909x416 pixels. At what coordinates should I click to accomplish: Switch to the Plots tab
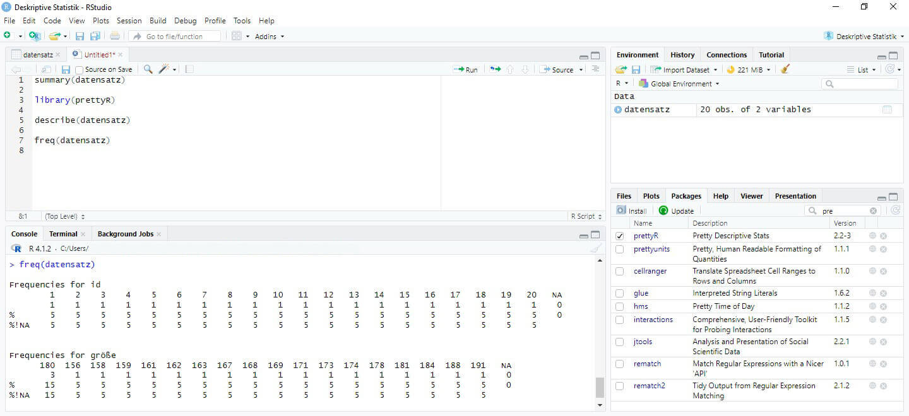[x=651, y=196]
